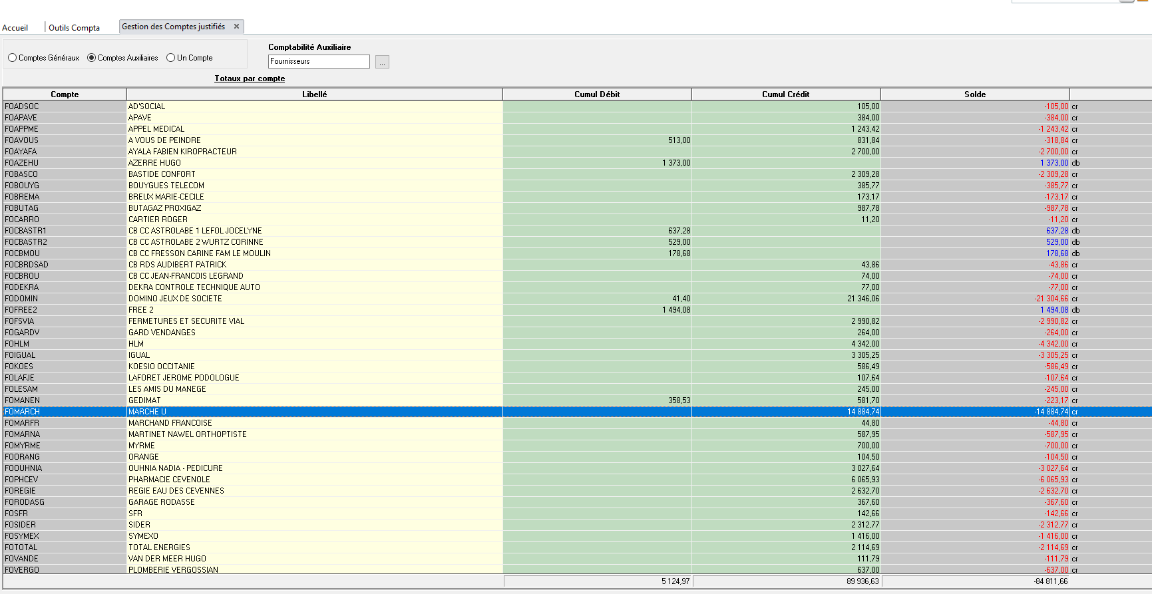This screenshot has height=594, width=1152.
Task: Sort by the Libellé column header
Action: pos(315,94)
